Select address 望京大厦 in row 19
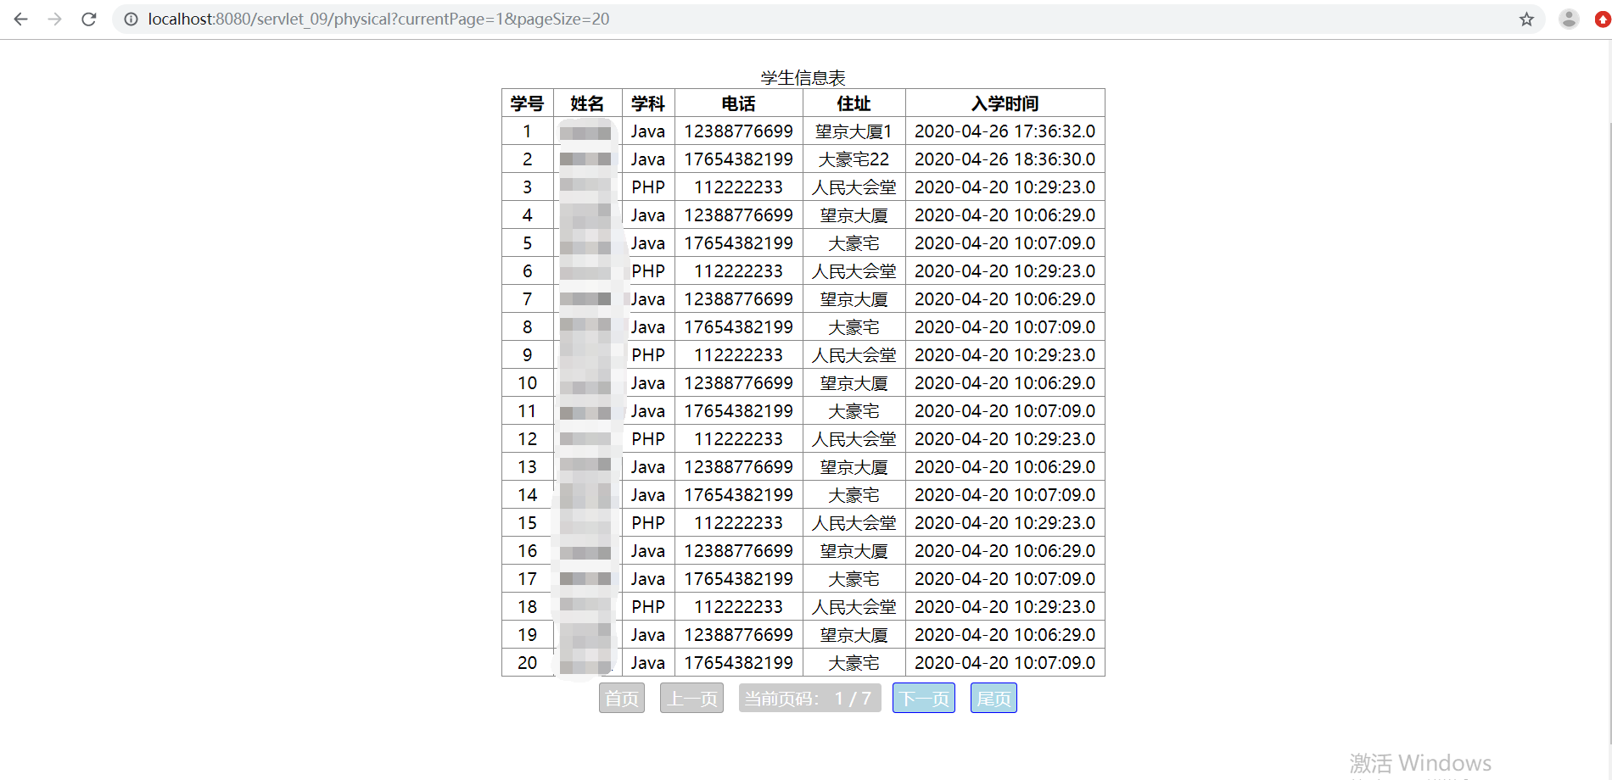The width and height of the screenshot is (1612, 780). (854, 635)
